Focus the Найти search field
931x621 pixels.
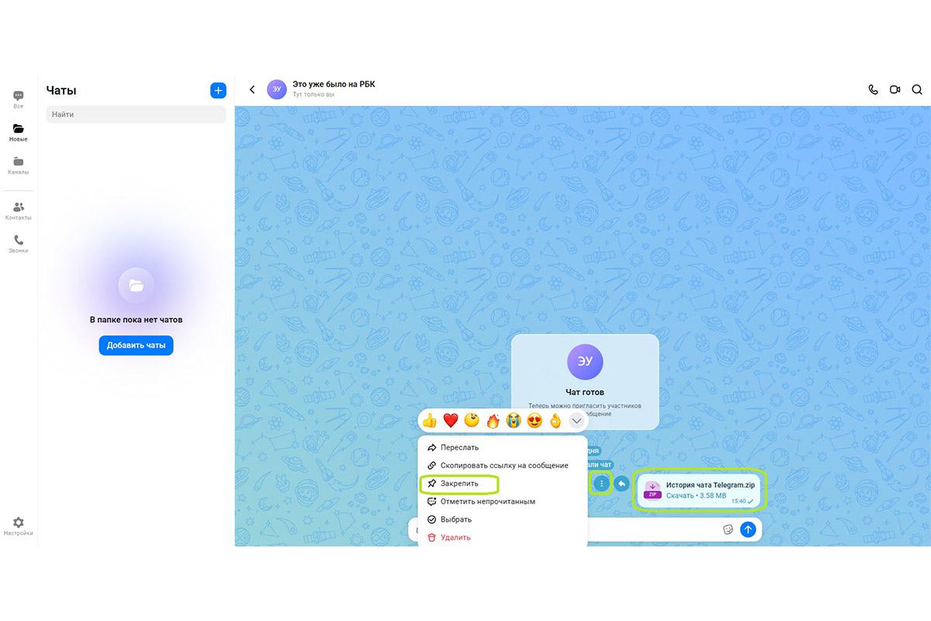(x=136, y=114)
